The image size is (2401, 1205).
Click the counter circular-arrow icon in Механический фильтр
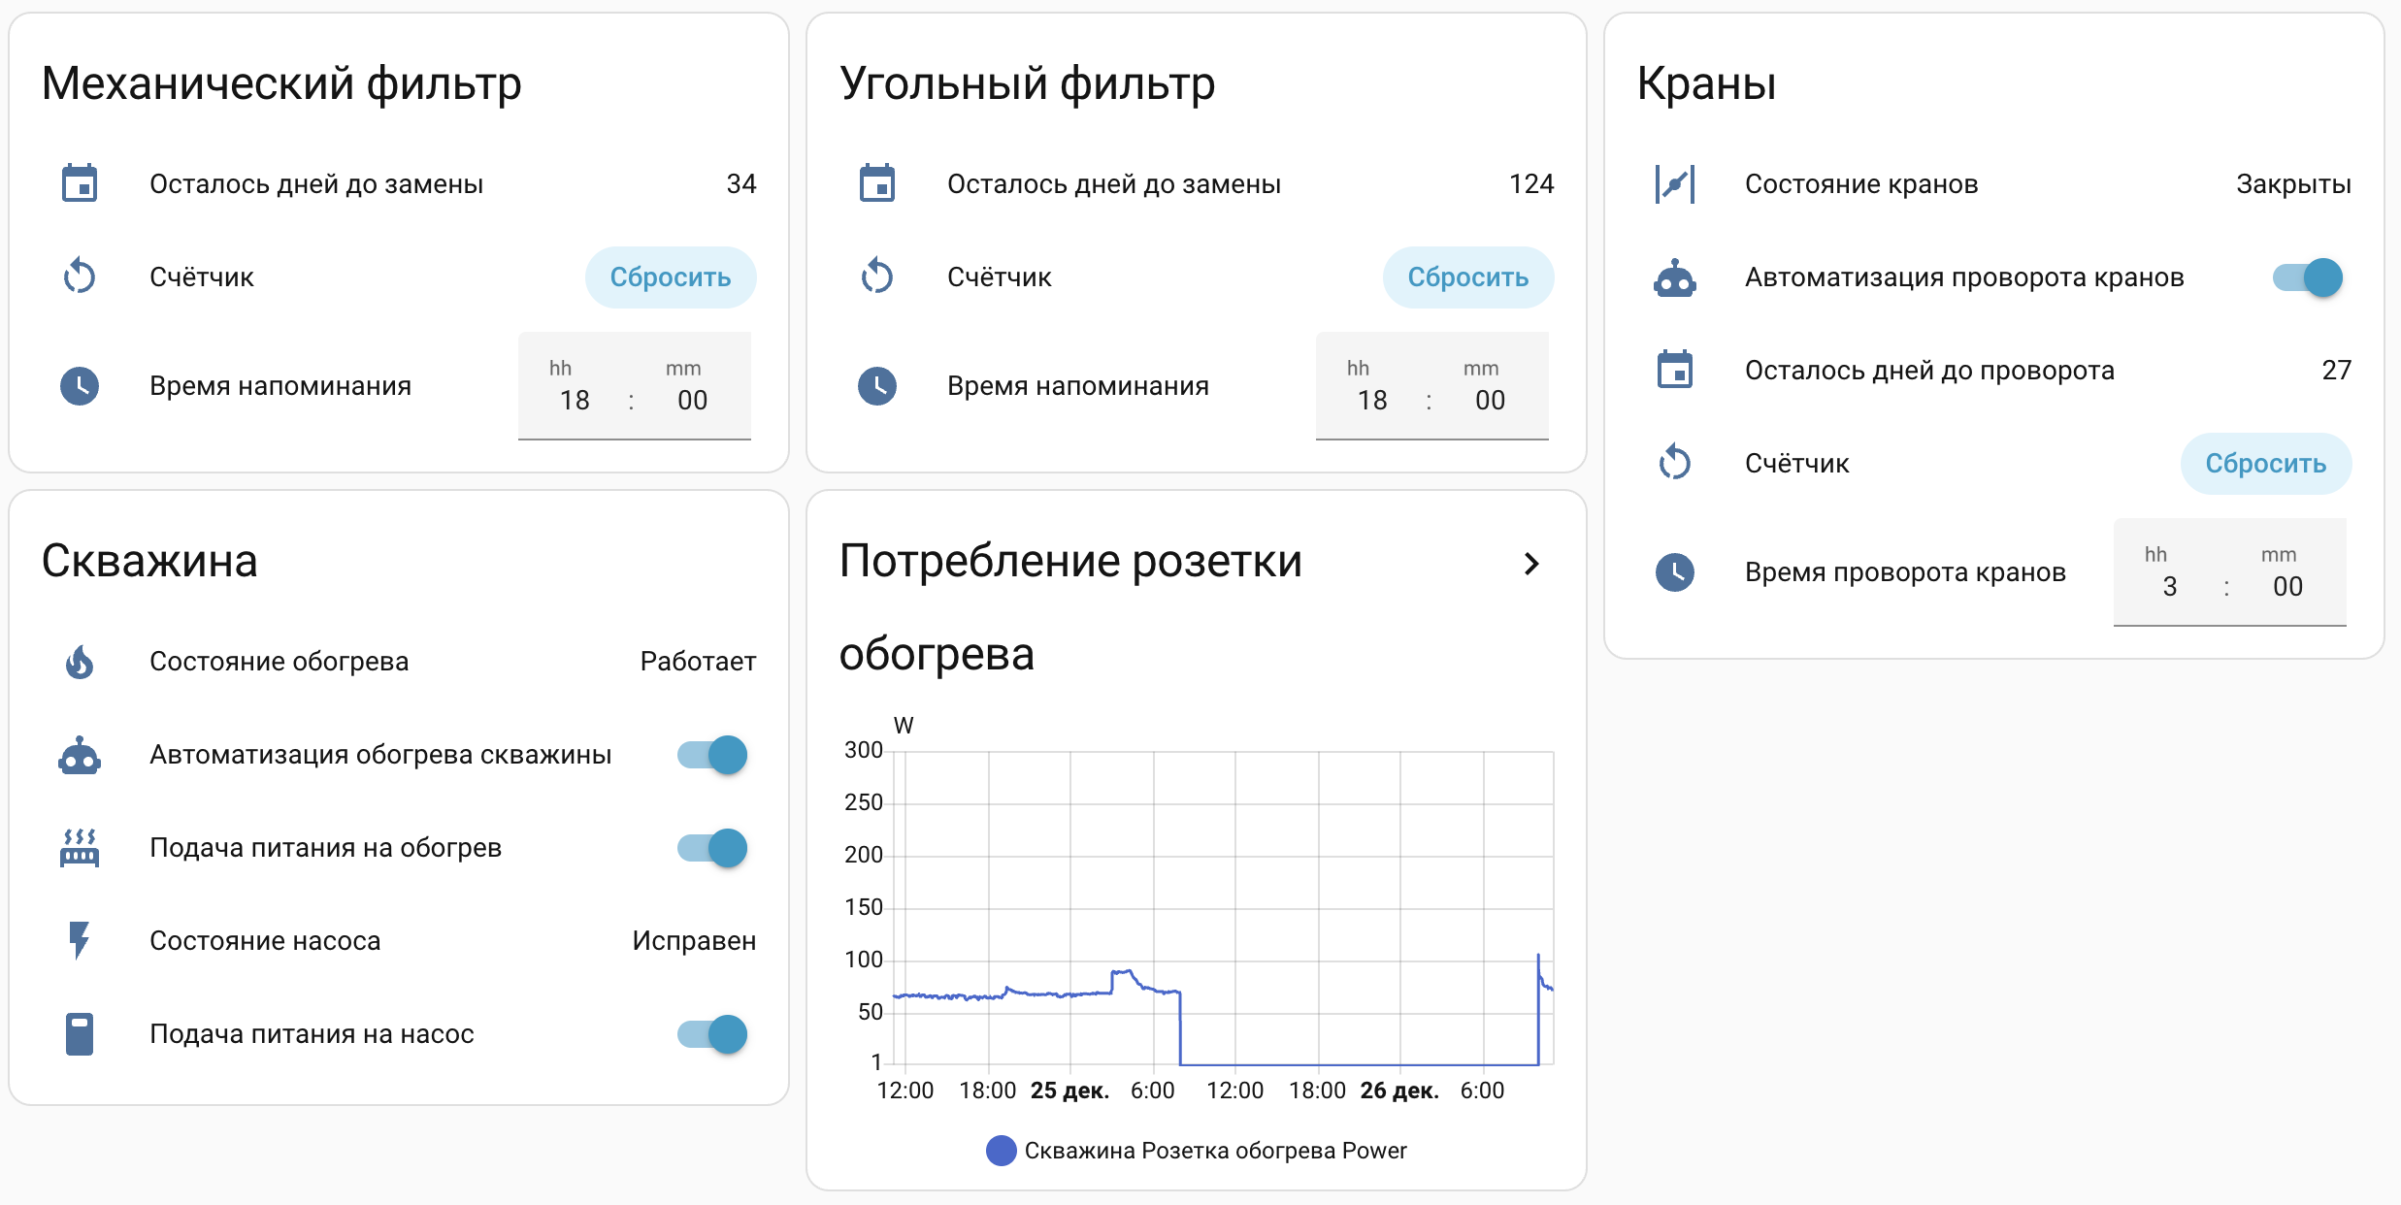point(82,277)
